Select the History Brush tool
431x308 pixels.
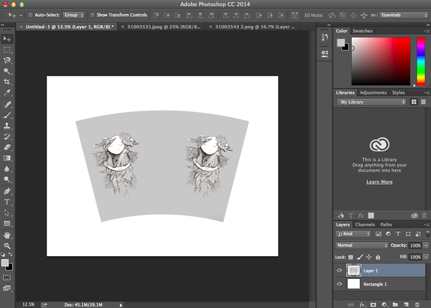(x=7, y=137)
